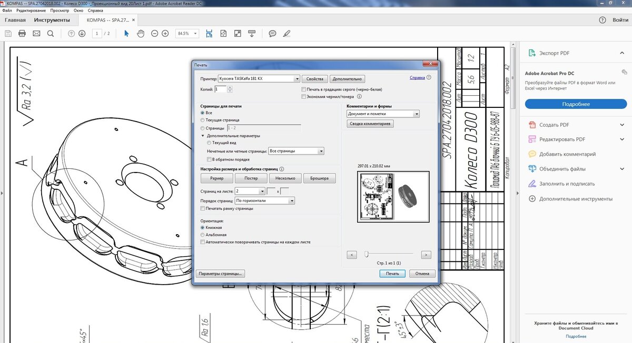Click the Отмена button
Viewport: 632px width, 343px height.
(x=422, y=274)
